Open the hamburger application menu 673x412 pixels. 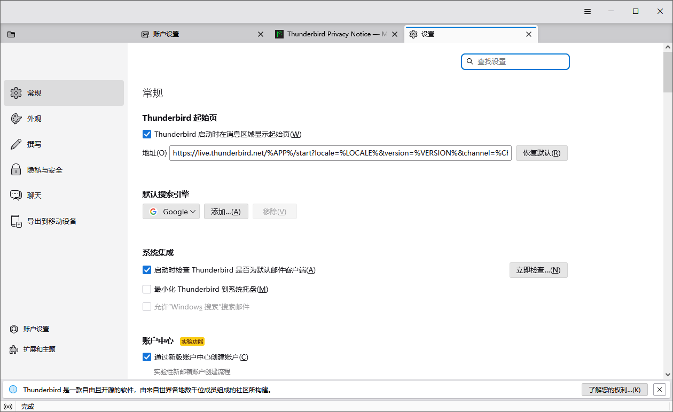pyautogui.click(x=588, y=11)
